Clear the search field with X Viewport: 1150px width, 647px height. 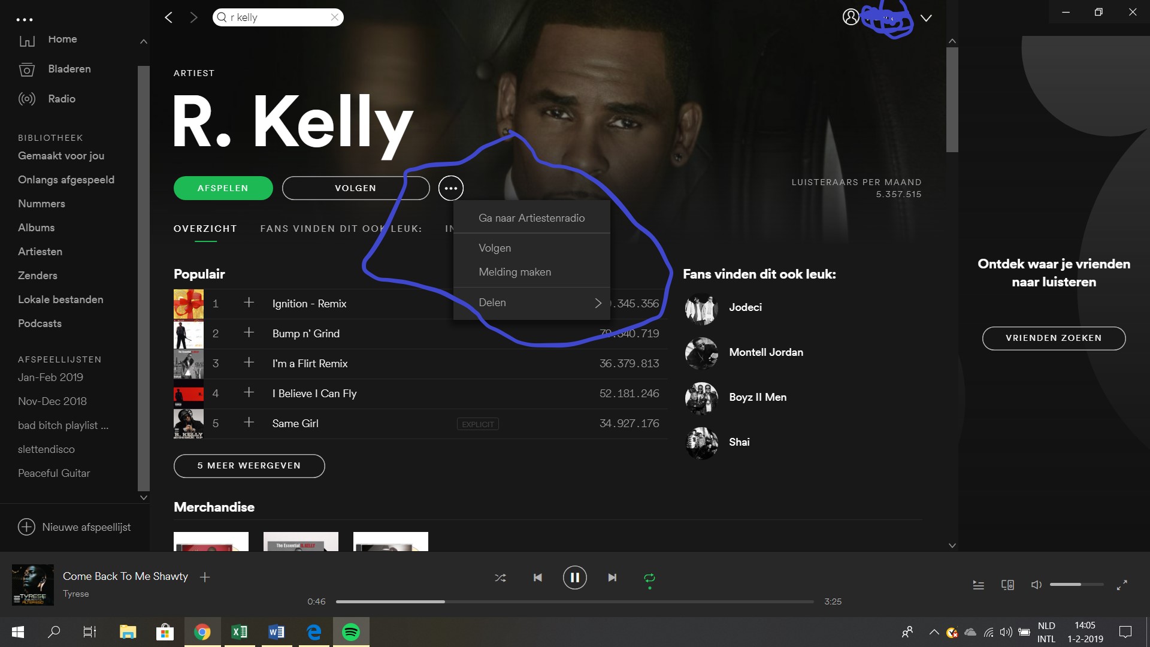tap(335, 17)
